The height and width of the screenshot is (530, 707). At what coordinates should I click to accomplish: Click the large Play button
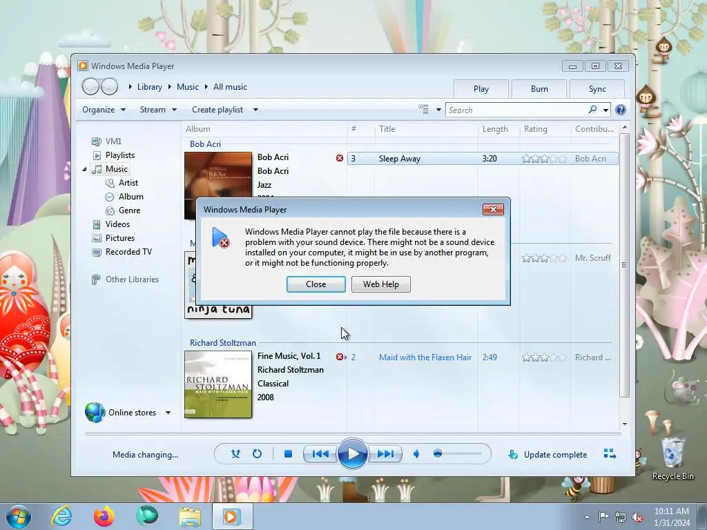(353, 453)
